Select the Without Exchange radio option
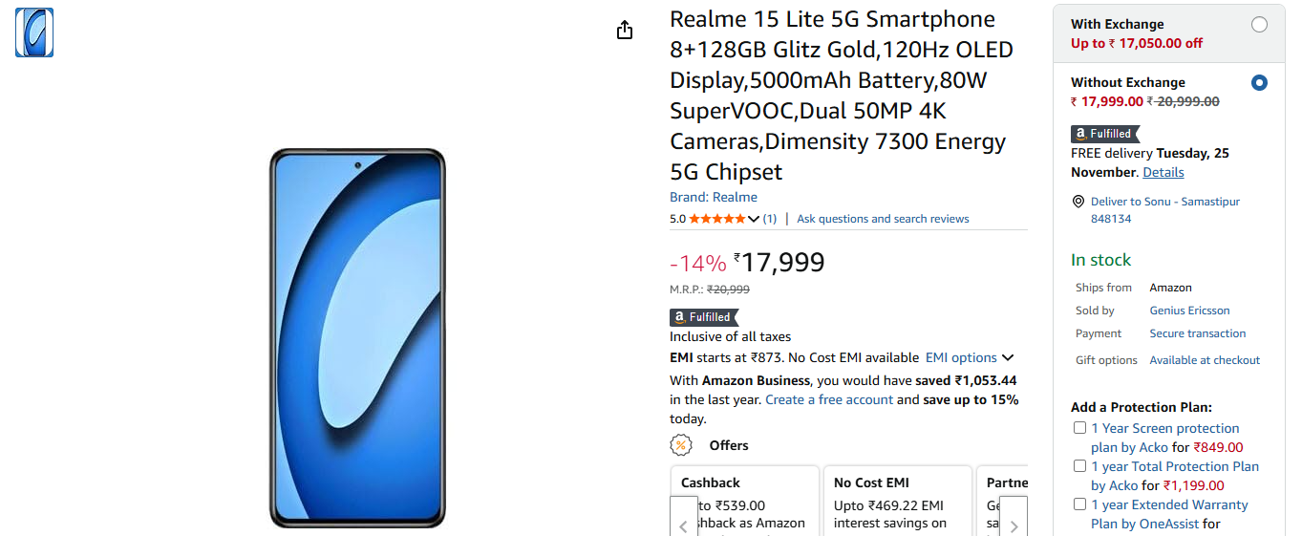Image resolution: width=1302 pixels, height=536 pixels. [x=1259, y=83]
